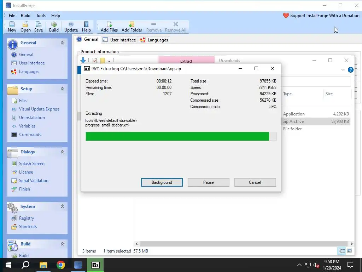Viewport: 362px width, 272px height.
Task: Open General item in sidebar
Action: [x=22, y=54]
